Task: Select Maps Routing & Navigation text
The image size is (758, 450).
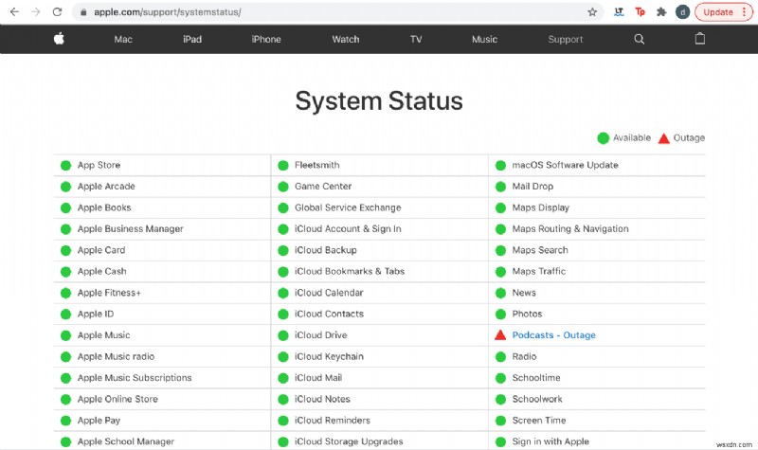Action: [x=570, y=228]
